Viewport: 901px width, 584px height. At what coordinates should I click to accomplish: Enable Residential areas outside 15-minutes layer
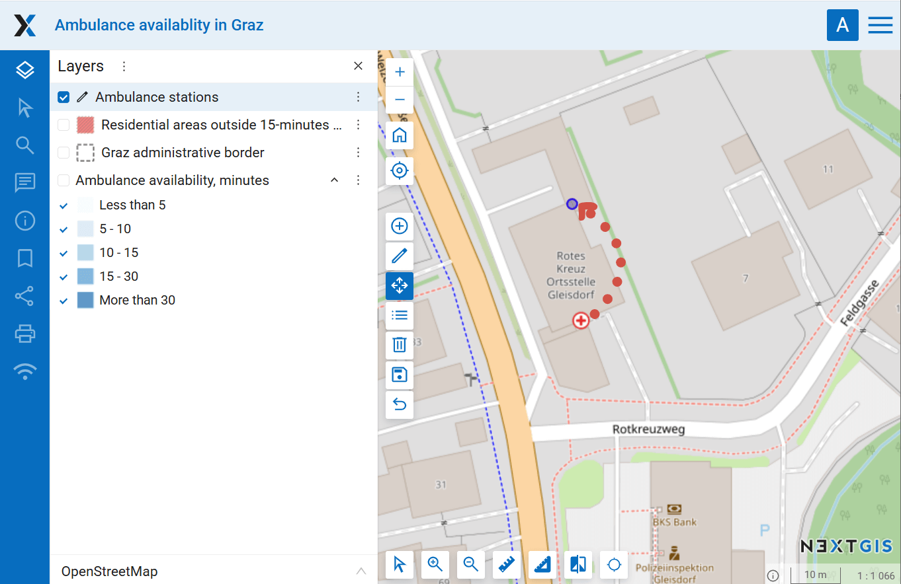click(x=64, y=125)
